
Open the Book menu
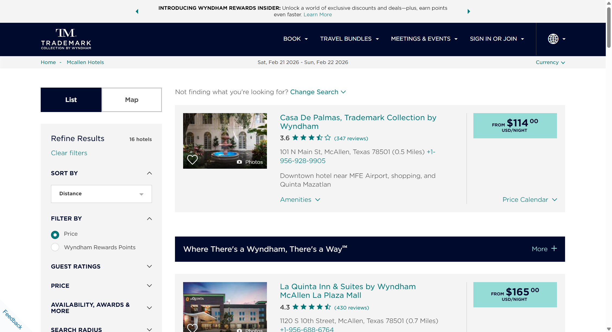pos(295,39)
